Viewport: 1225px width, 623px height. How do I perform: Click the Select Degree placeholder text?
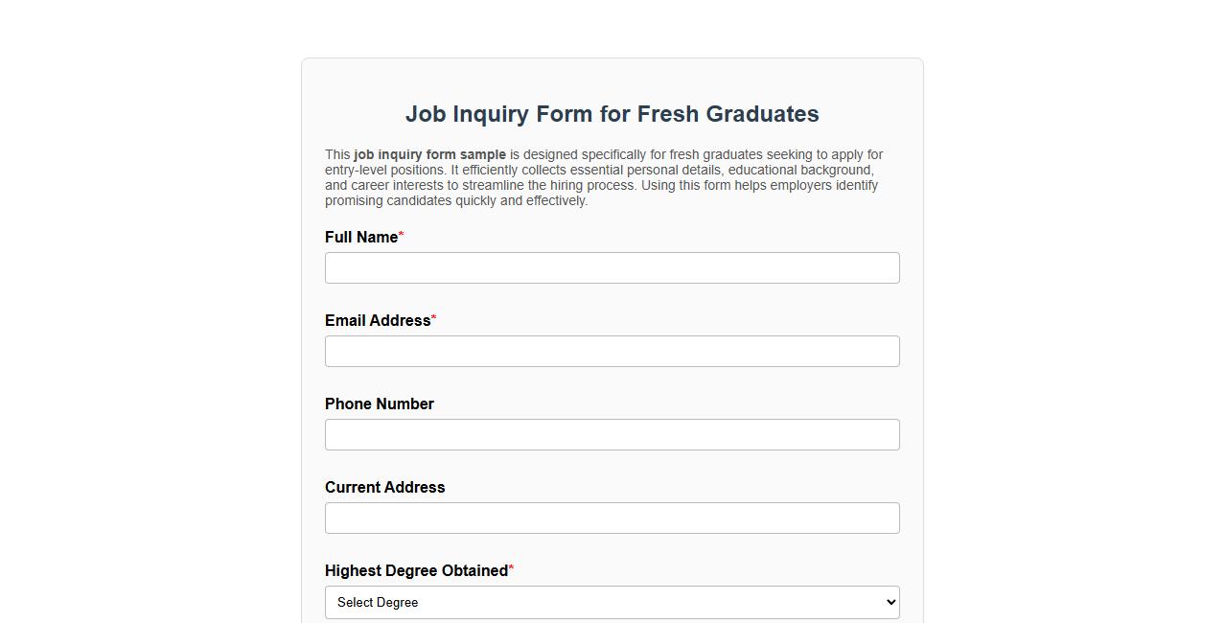378,602
